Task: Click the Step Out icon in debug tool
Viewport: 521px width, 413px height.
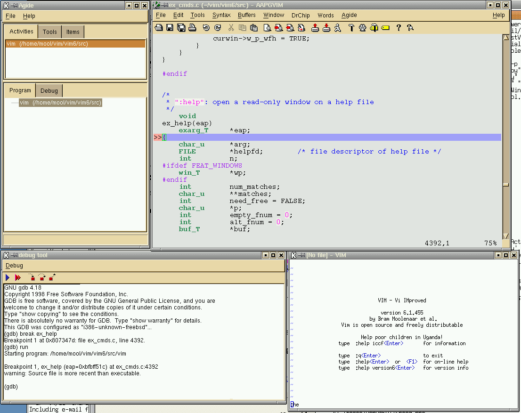Action: [52, 277]
